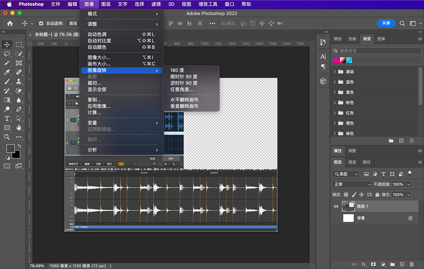The image size is (424, 269).
Task: Select the Horizontal Type tool
Action: coord(7,118)
